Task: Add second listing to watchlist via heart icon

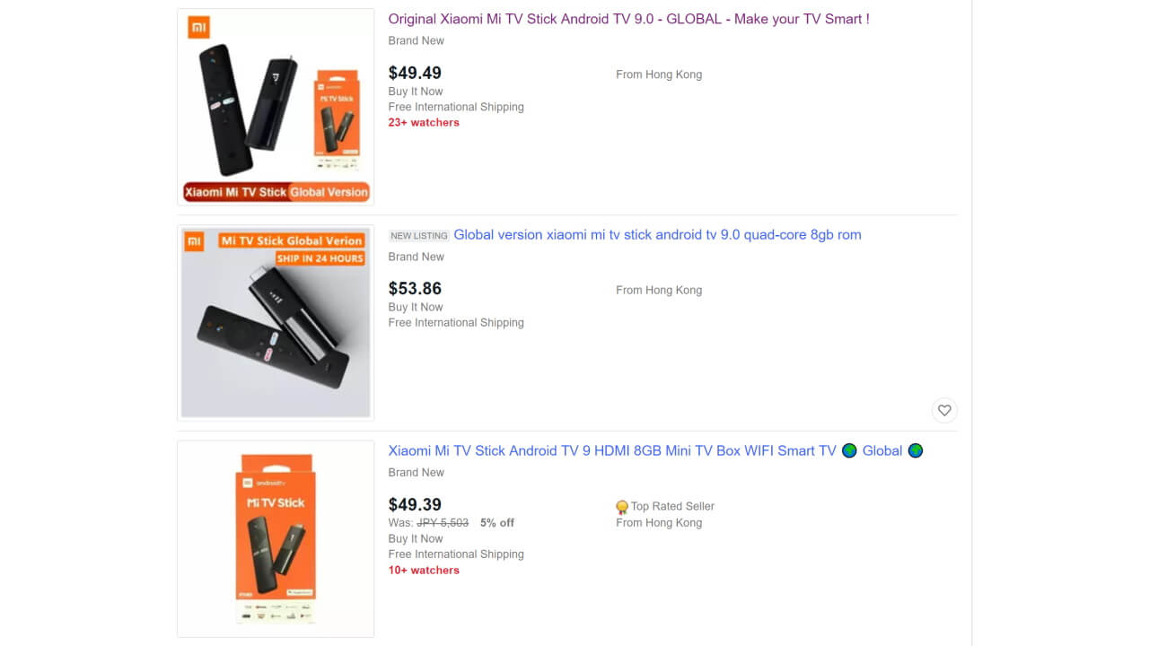Action: pos(944,410)
